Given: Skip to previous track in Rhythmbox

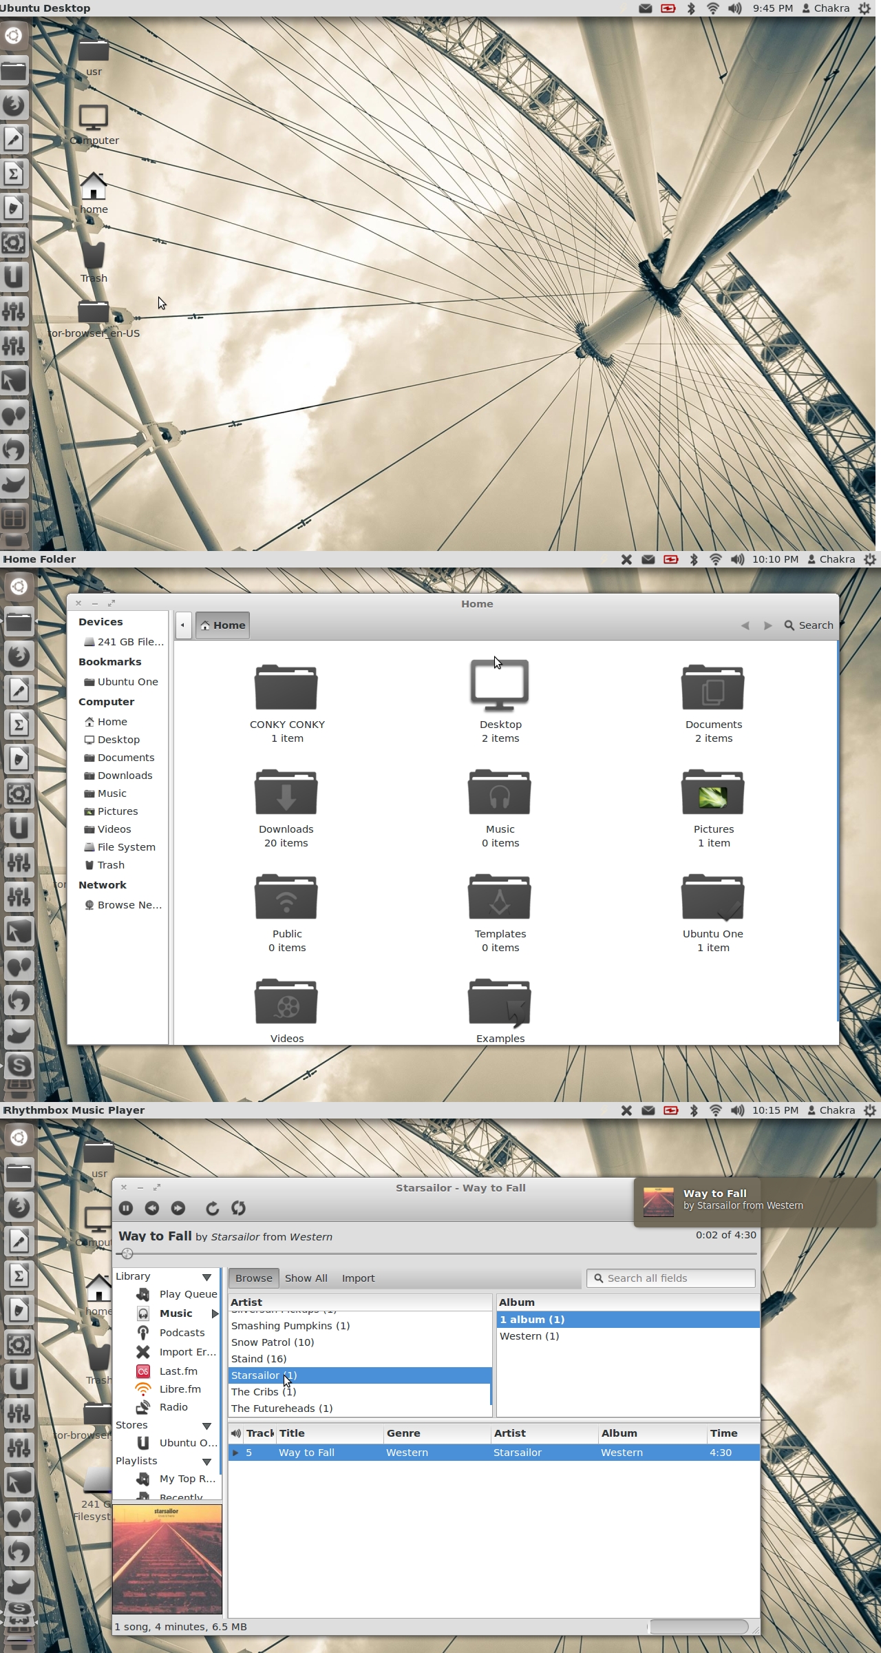Looking at the screenshot, I should [152, 1208].
